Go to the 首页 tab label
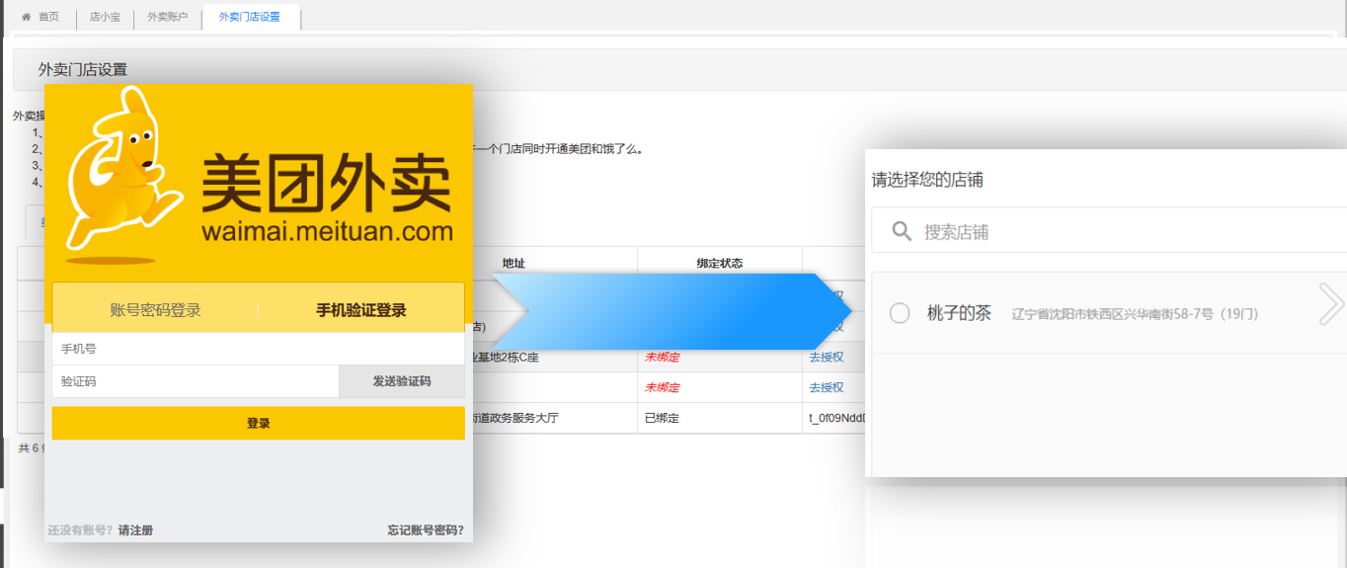The width and height of the screenshot is (1347, 568). click(48, 17)
